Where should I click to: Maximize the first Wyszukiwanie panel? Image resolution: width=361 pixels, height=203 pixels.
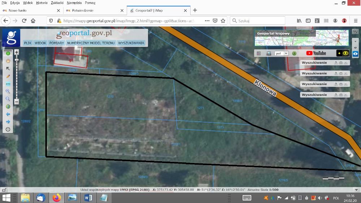pos(341,63)
